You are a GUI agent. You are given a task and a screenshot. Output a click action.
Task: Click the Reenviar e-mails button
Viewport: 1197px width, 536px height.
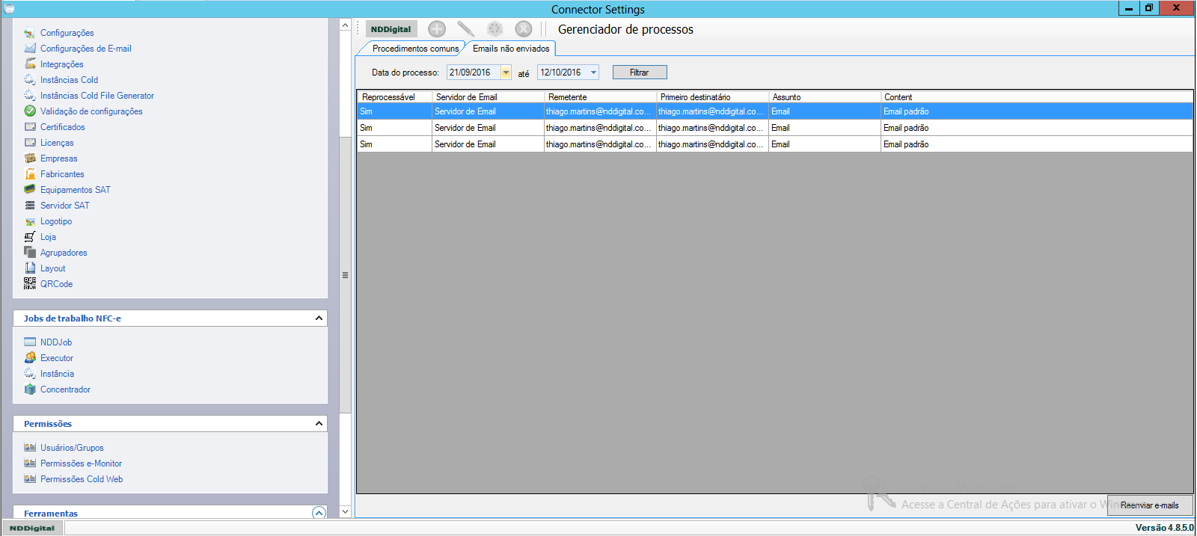click(x=1149, y=505)
